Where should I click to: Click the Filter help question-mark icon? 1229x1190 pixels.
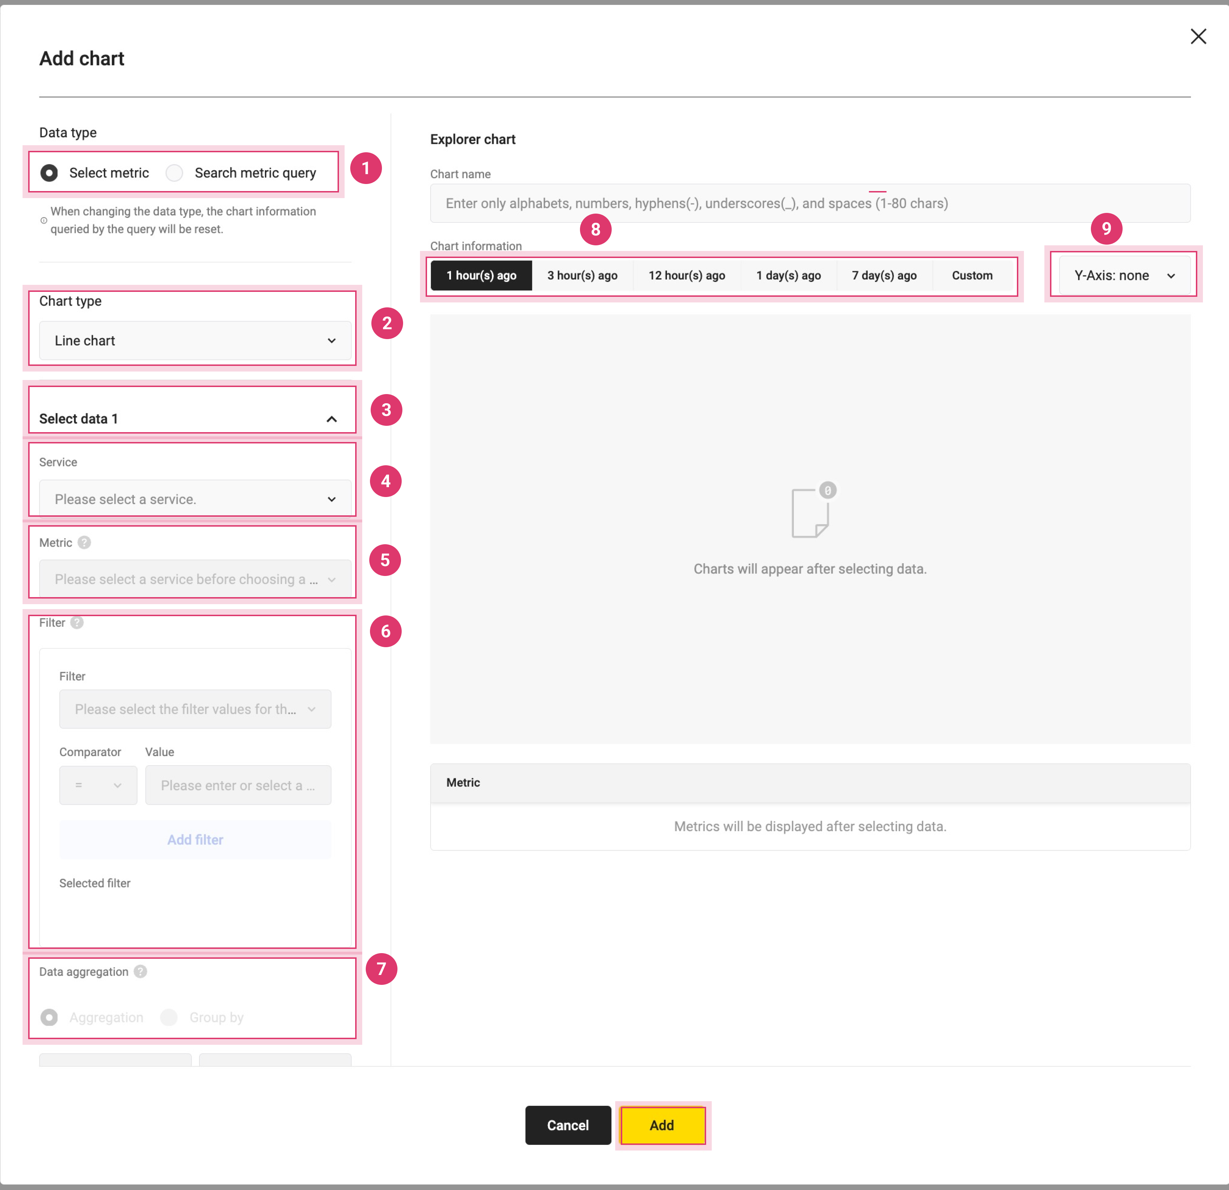coord(76,623)
